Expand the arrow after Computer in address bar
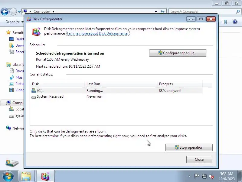This screenshot has height=182, width=242. (54, 12)
